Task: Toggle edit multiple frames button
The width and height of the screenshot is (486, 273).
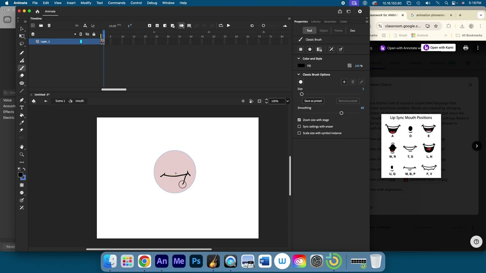Action: (189, 25)
